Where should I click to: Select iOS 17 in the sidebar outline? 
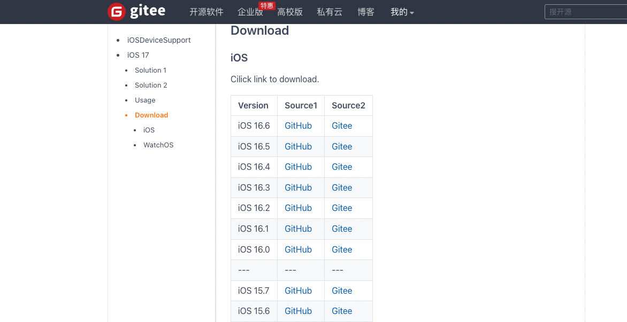pos(138,55)
